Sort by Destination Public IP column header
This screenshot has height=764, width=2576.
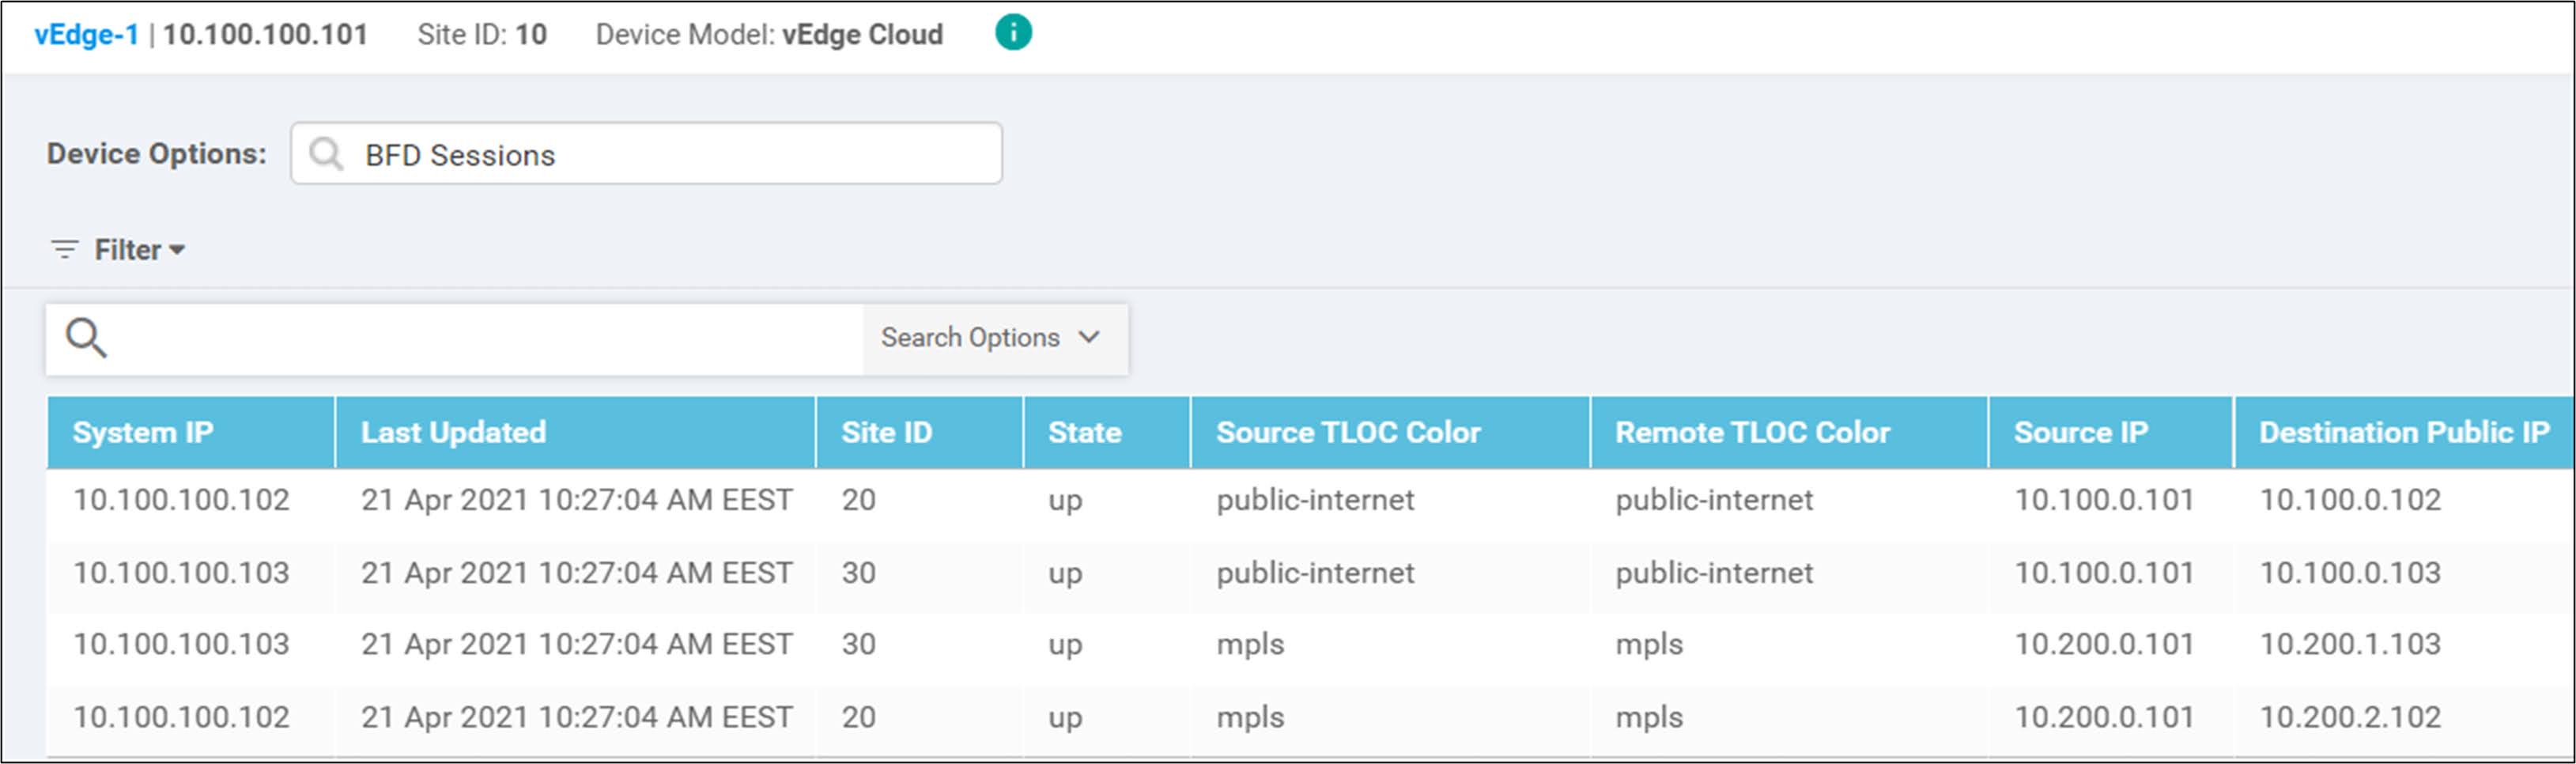(x=2405, y=432)
